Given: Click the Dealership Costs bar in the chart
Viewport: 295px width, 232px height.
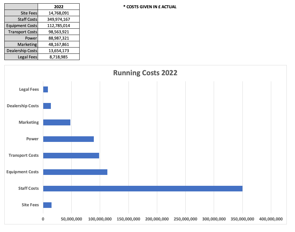Looking at the screenshot, I should pyautogui.click(x=47, y=106).
